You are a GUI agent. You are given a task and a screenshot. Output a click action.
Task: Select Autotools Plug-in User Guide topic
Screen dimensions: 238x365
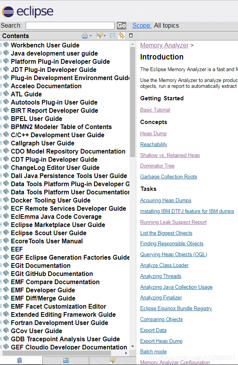(x=54, y=102)
